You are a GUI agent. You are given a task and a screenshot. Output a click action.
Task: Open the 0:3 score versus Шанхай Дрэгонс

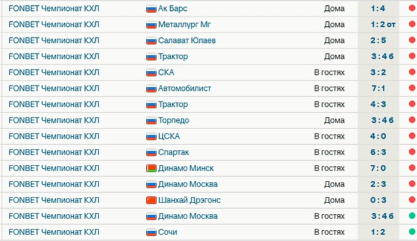[x=378, y=200]
